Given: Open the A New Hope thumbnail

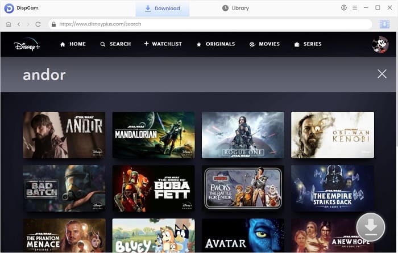Looking at the screenshot, I should (333, 235).
